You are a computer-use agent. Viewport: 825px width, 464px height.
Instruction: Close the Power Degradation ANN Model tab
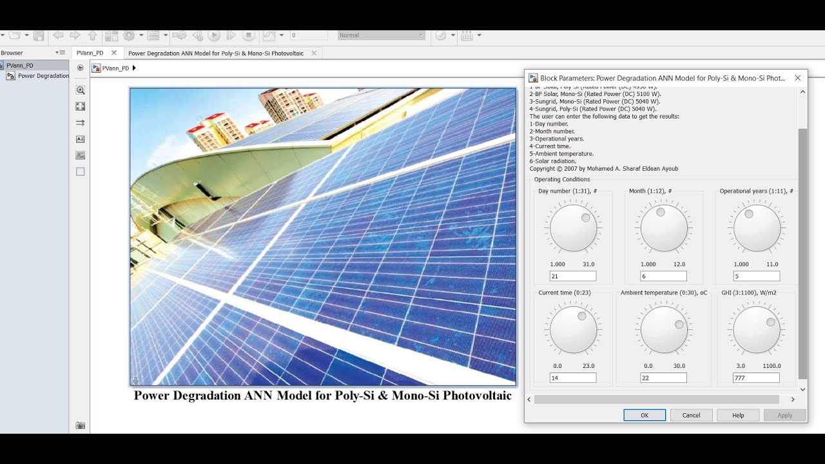click(x=314, y=53)
